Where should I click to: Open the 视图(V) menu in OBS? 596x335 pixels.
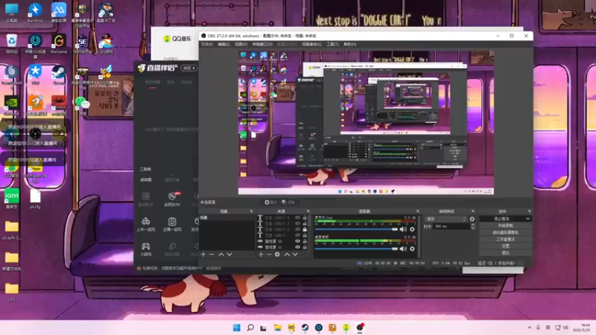pyautogui.click(x=241, y=45)
